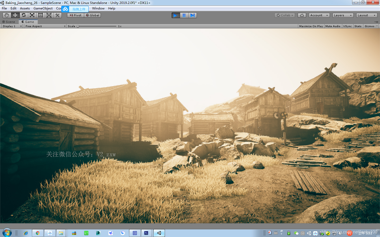Open the Layers dropdown
The height and width of the screenshot is (237, 380).
[343, 15]
